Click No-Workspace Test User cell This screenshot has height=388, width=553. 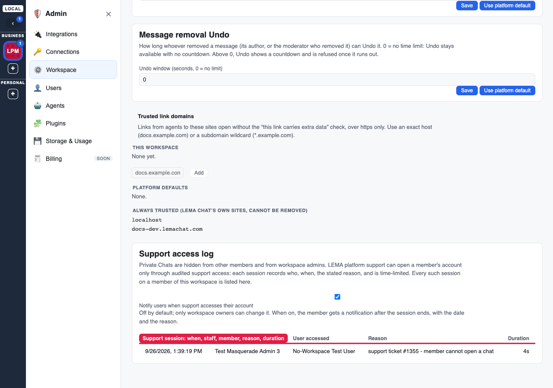(324, 351)
